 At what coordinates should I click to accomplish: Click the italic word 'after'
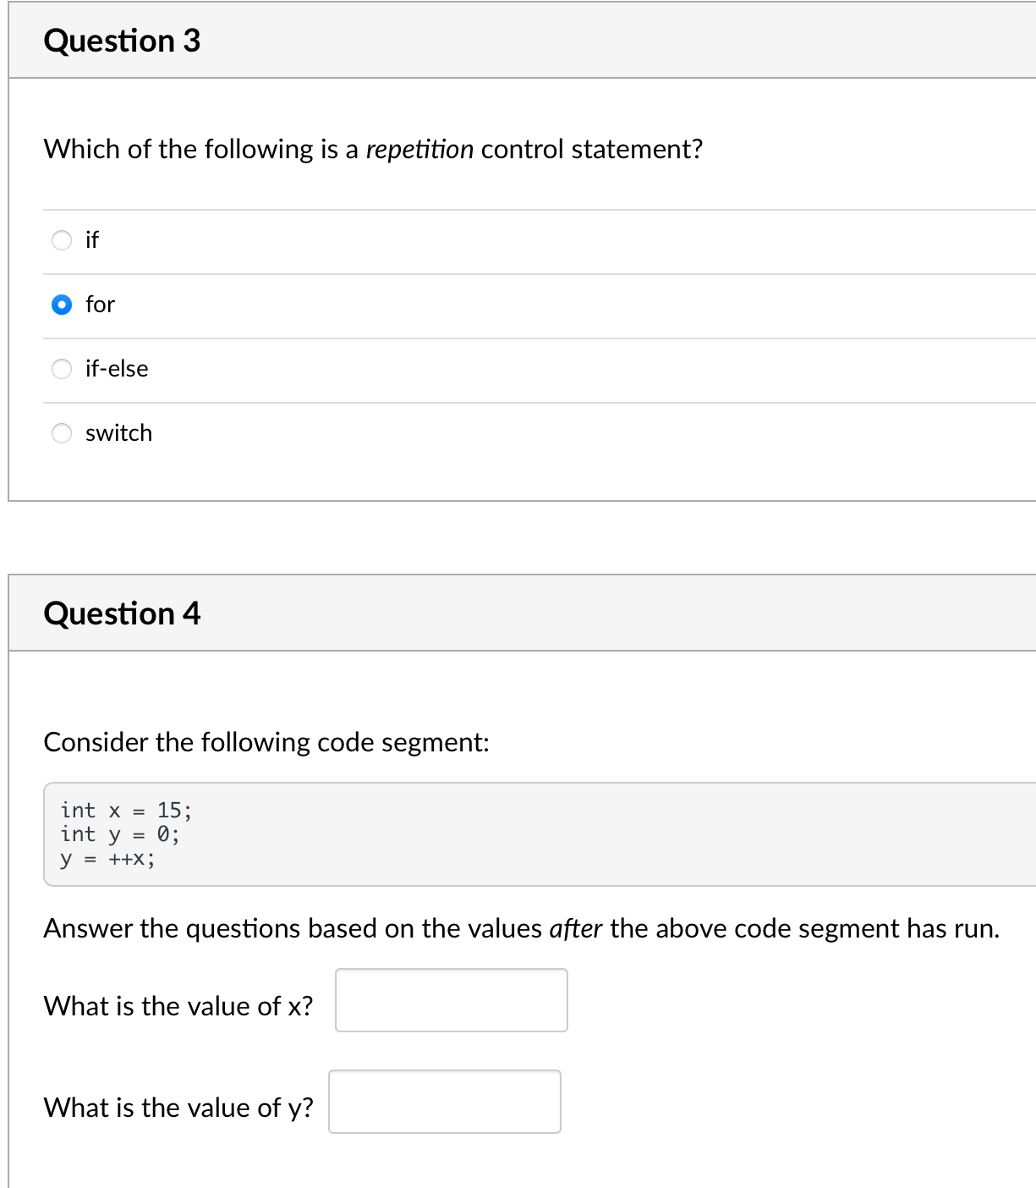575,929
